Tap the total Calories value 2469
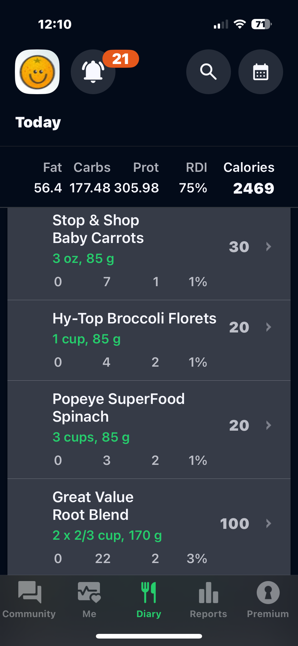The height and width of the screenshot is (646, 298). [254, 188]
